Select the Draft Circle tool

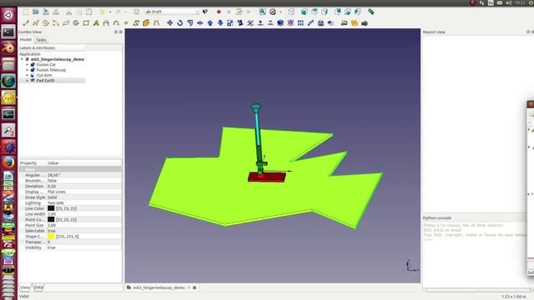coord(46,23)
